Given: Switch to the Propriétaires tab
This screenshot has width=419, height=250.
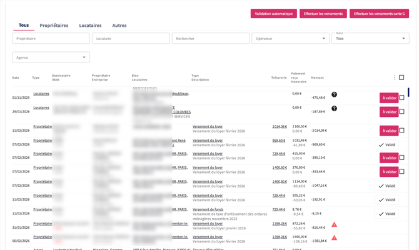Looking at the screenshot, I should (54, 26).
